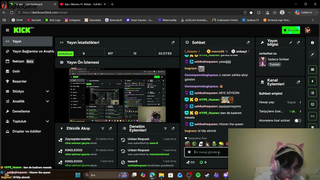
Task: Open File Explorer from the taskbar
Action: click(x=161, y=175)
